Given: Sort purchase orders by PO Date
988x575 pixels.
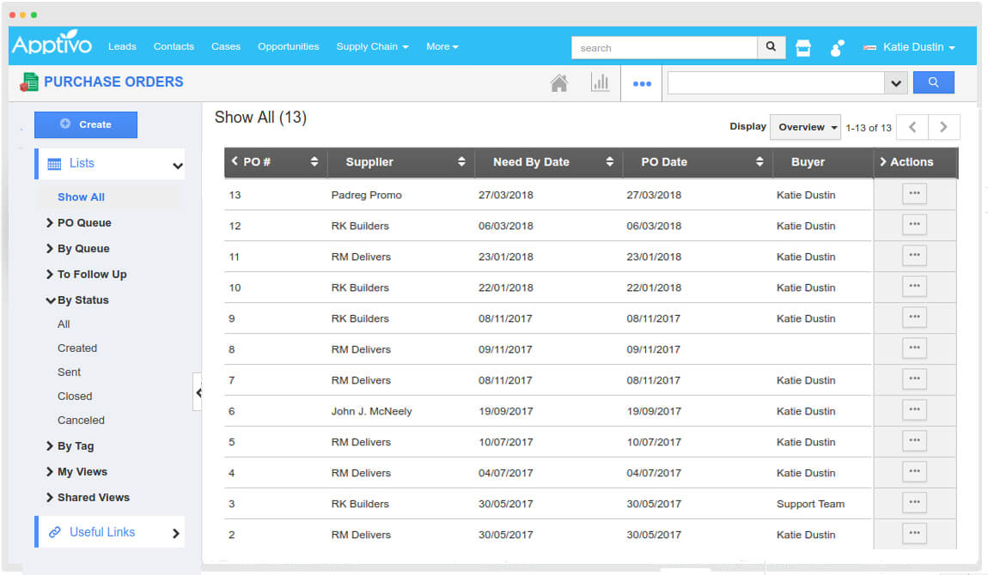Looking at the screenshot, I should pyautogui.click(x=758, y=161).
